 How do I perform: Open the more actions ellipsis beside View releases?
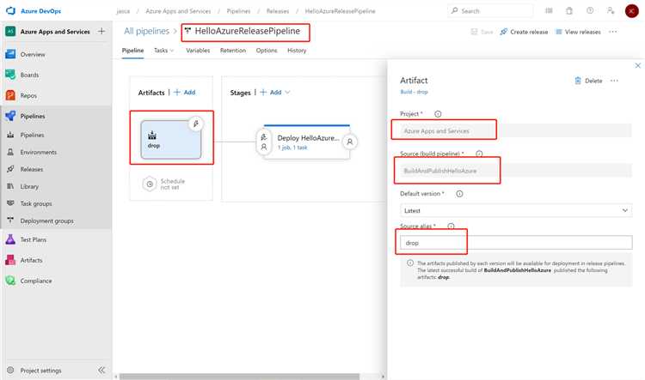tap(612, 32)
